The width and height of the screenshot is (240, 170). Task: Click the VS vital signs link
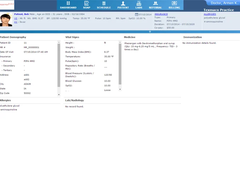[16, 18]
